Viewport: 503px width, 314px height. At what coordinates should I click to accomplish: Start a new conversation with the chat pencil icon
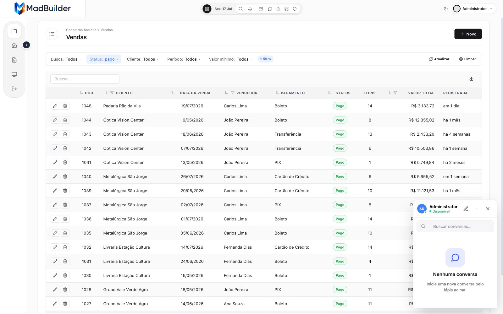[x=466, y=209]
